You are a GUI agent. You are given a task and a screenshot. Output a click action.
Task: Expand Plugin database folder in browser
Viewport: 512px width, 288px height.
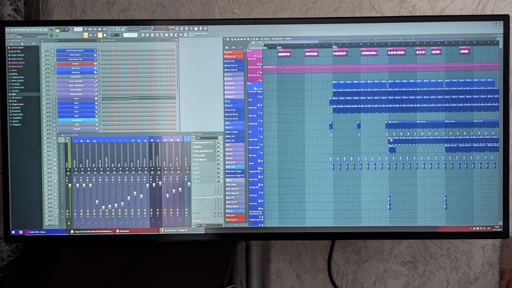click(x=17, y=55)
